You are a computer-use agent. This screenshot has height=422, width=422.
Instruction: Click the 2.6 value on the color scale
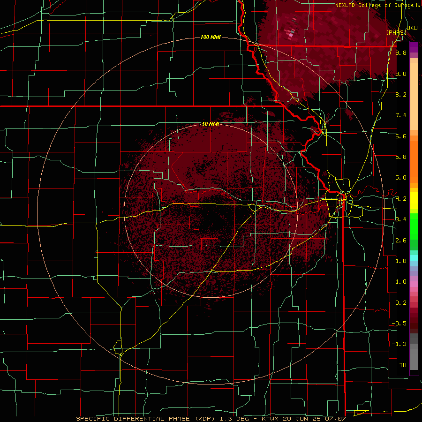(401, 241)
